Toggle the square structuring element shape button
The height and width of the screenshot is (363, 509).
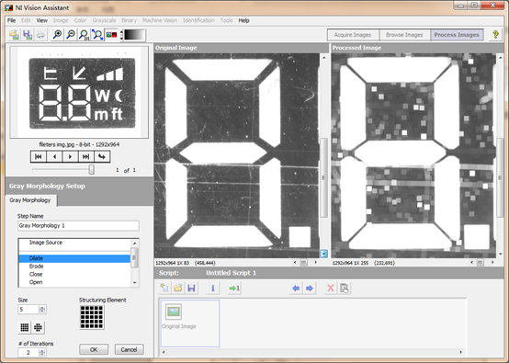click(25, 327)
